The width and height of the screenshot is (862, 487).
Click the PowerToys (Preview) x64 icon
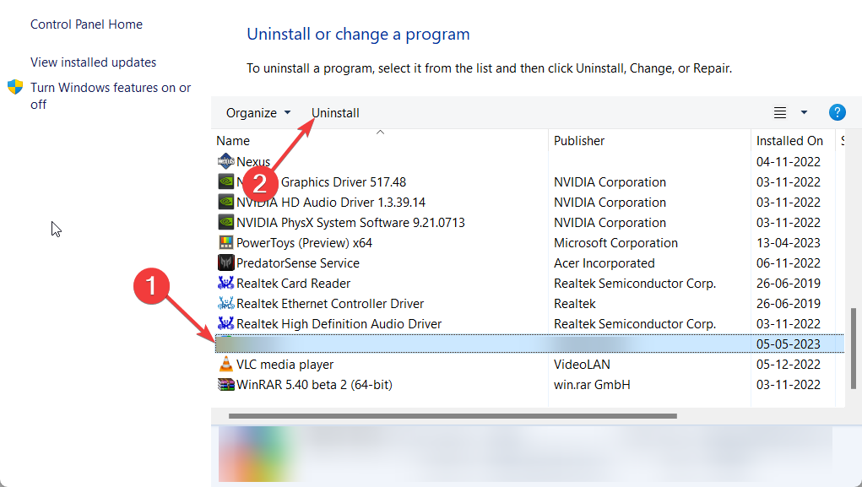point(225,243)
